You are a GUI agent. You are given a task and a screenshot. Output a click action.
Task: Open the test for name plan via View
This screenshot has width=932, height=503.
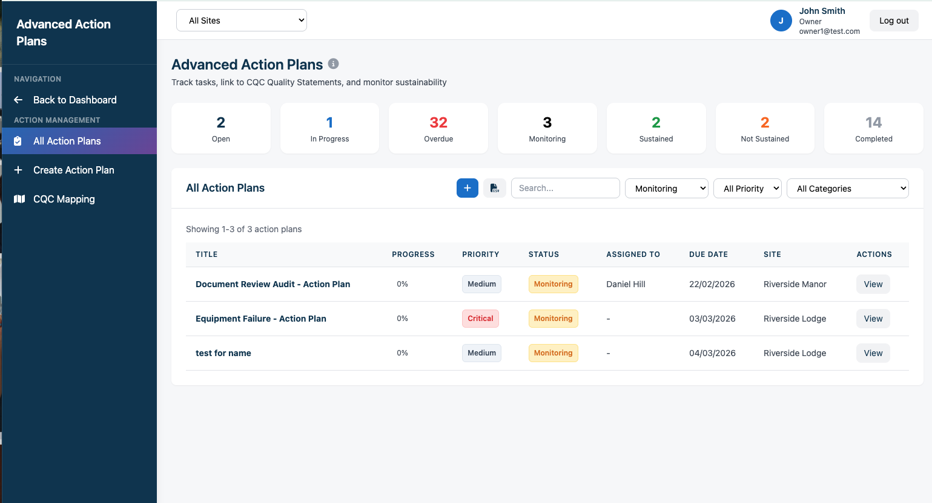tap(873, 352)
